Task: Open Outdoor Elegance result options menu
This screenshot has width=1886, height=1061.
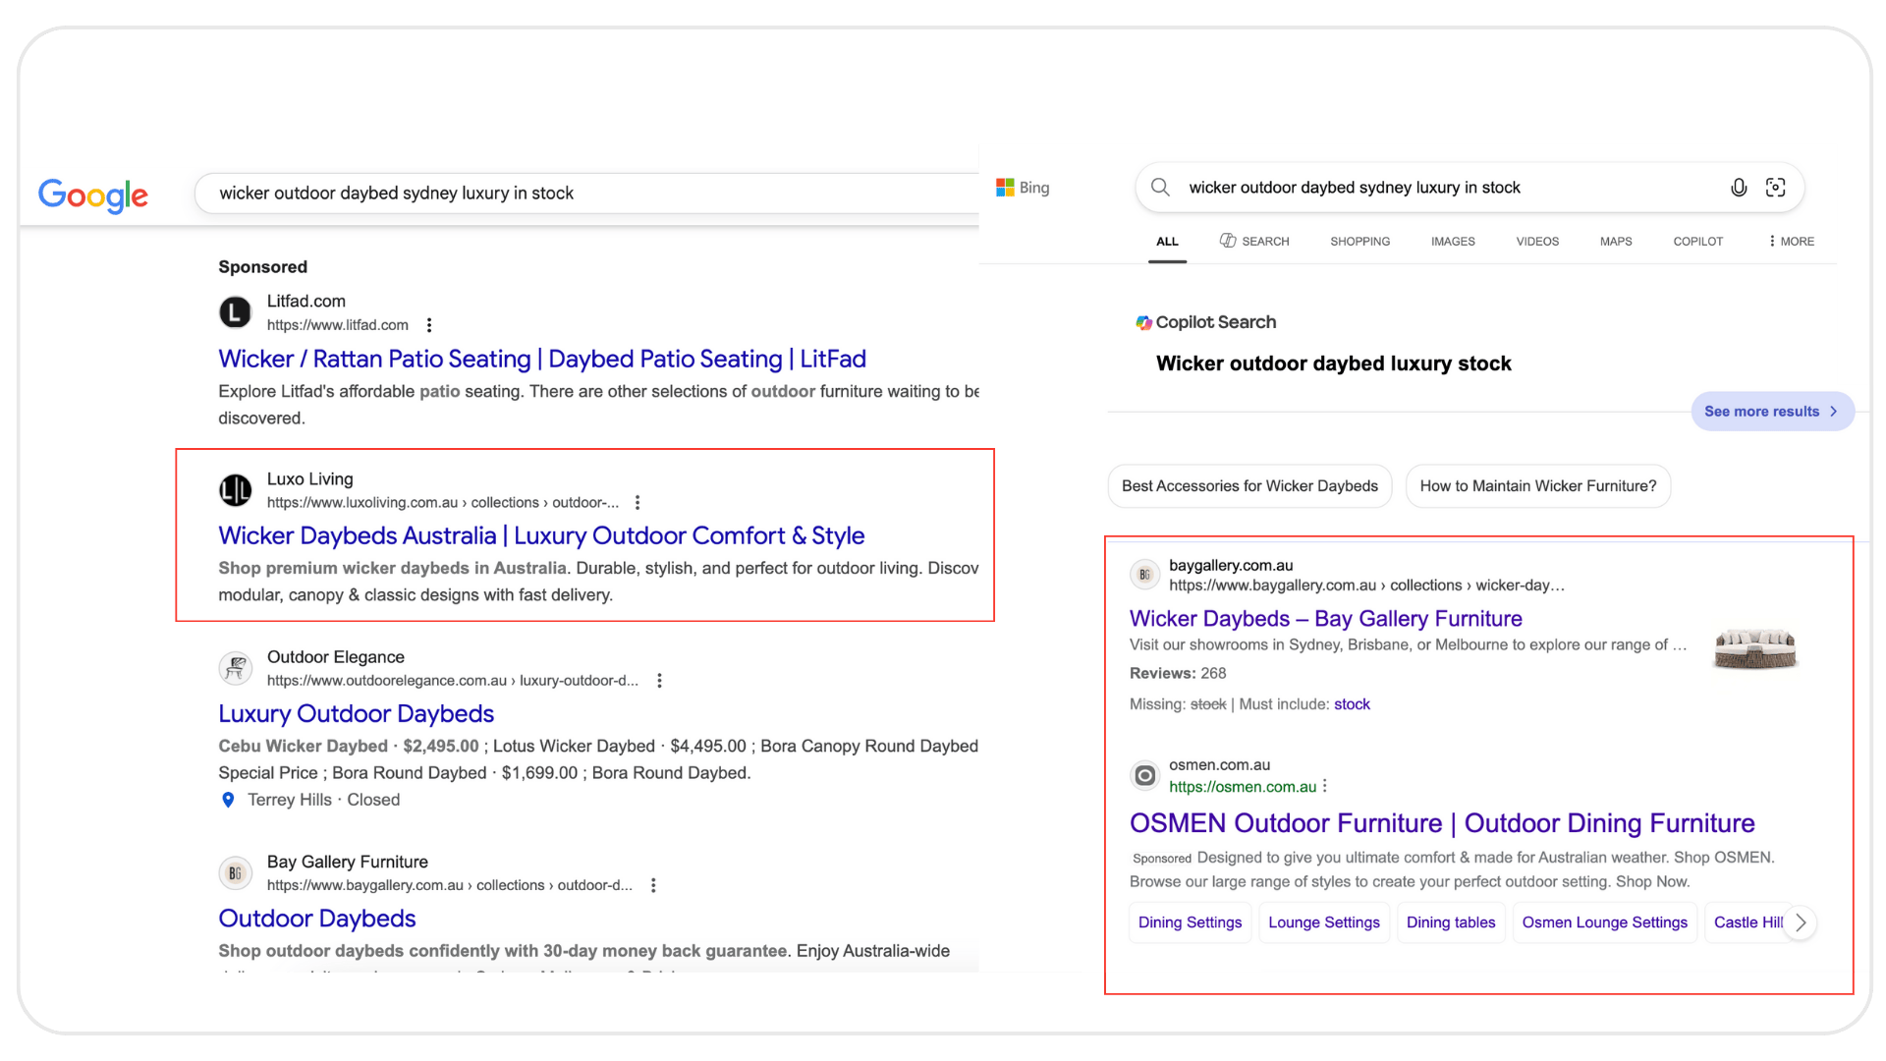Action: (659, 681)
